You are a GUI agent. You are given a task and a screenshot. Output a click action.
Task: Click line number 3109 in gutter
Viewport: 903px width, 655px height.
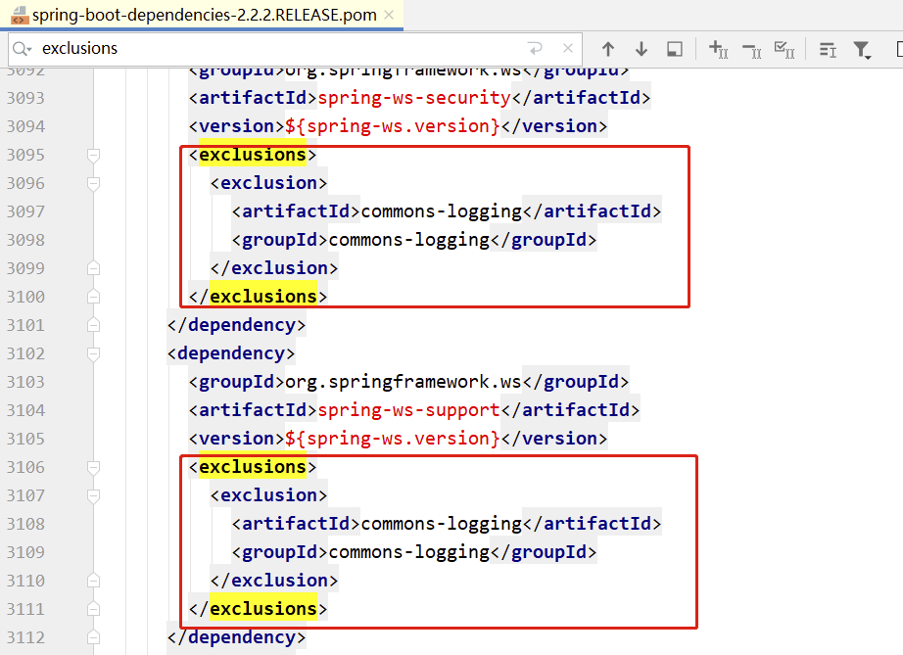tap(25, 552)
